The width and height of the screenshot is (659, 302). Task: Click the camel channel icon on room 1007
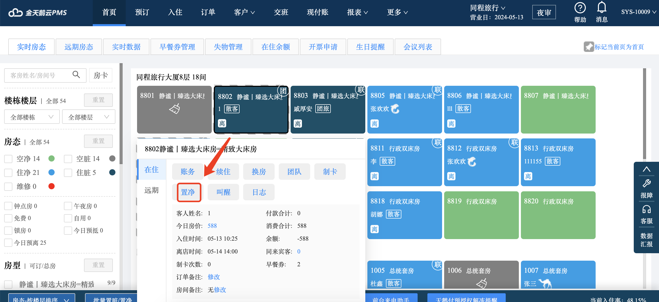[x=545, y=284]
